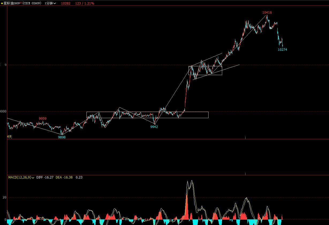Click the MACD axis label 20
Viewport: 329px width, 225px height.
[5, 197]
